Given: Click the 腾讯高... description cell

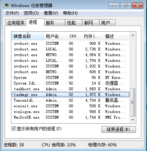Looking at the screenshot, I should click(114, 101).
